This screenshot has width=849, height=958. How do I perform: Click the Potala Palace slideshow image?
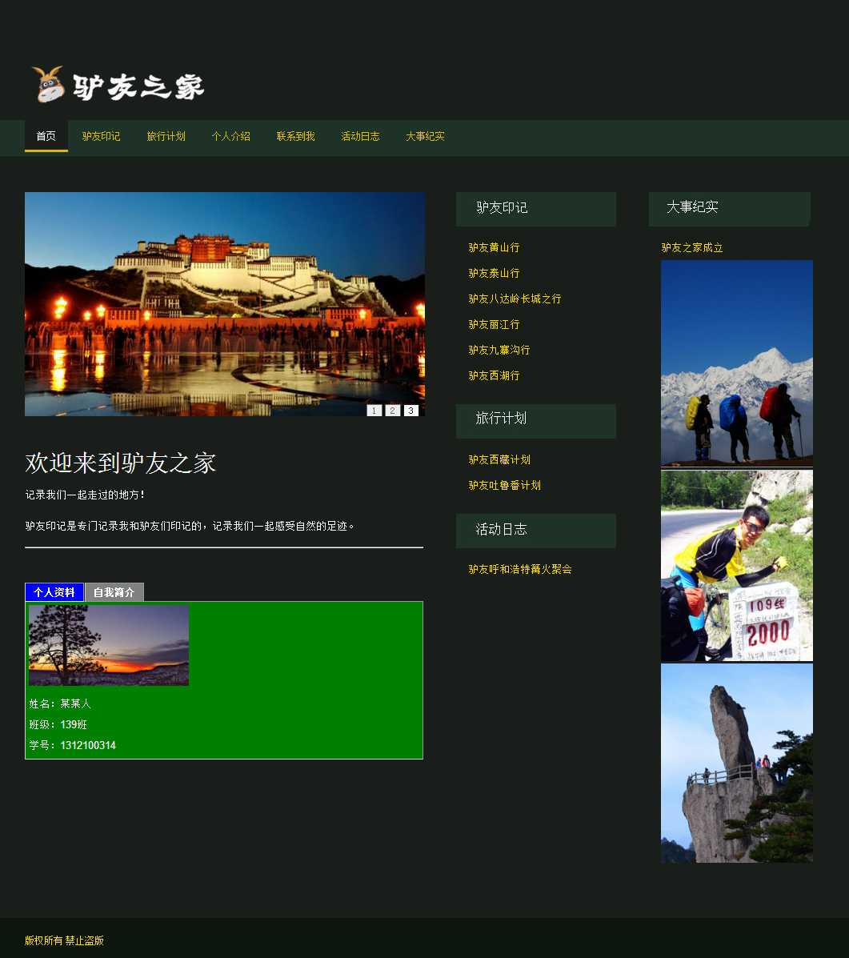[224, 304]
